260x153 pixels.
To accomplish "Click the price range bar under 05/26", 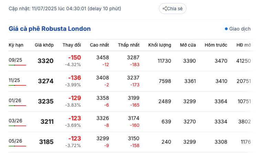I will (x=17, y=146).
